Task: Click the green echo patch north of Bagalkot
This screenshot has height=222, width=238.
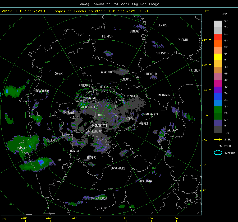Action: click(108, 53)
